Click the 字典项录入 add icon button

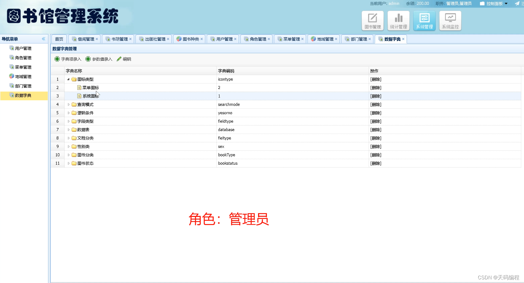coord(68,59)
